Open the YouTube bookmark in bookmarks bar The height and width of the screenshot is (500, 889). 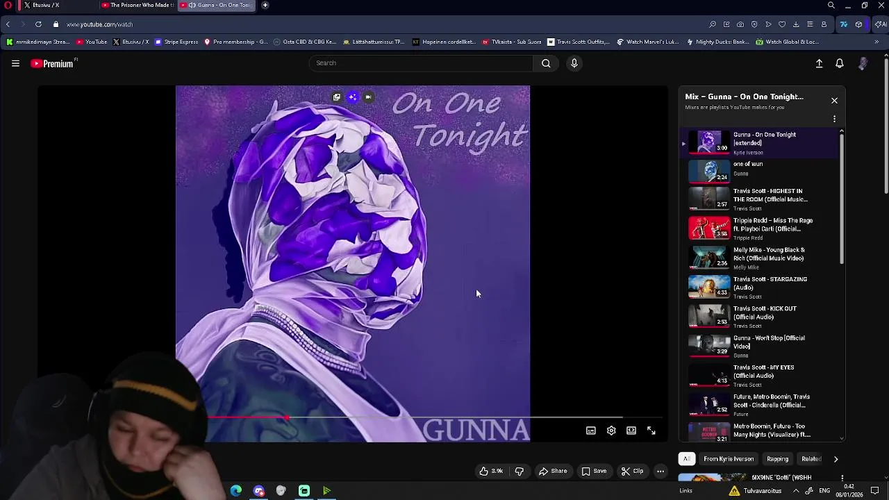point(92,42)
